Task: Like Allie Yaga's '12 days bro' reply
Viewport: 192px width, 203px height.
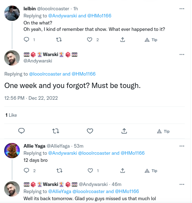Action: tap(90, 171)
